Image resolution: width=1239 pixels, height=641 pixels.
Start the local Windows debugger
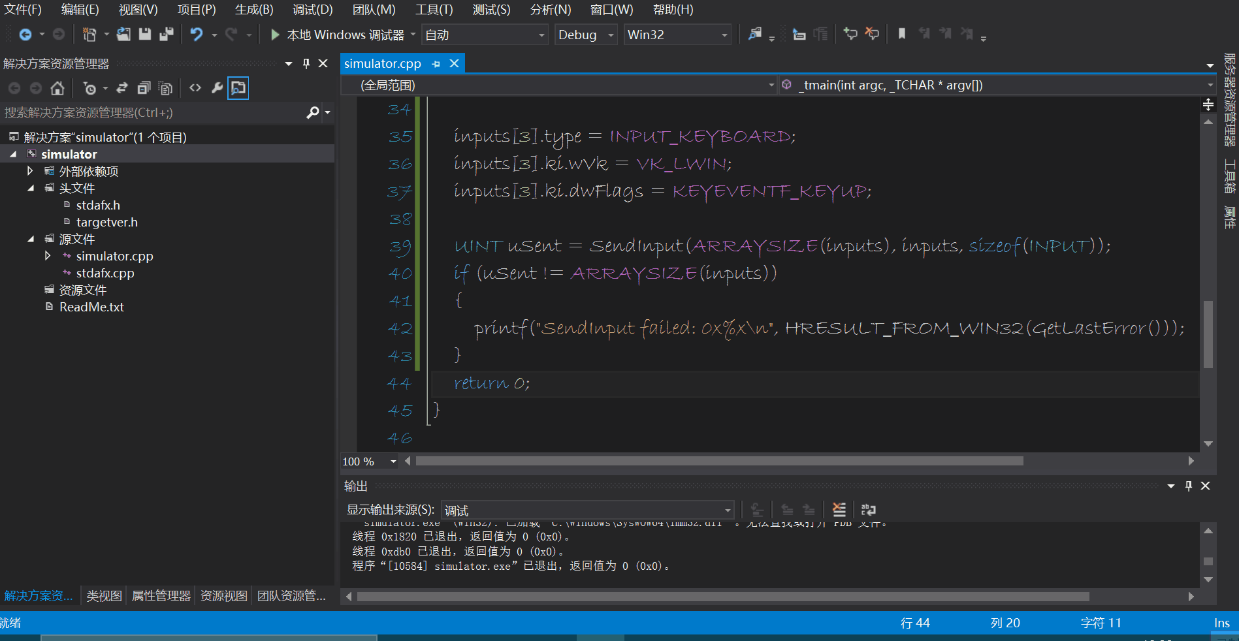pos(275,35)
